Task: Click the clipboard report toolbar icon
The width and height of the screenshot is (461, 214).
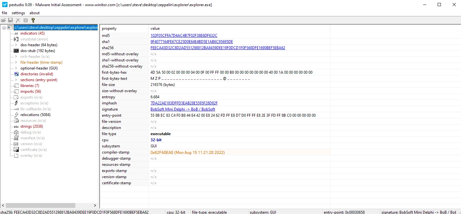Action: (x=26, y=20)
